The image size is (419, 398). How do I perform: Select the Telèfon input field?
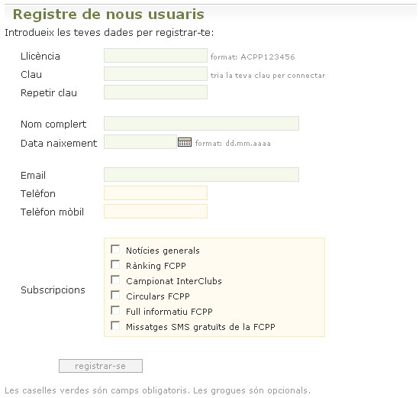click(x=156, y=193)
